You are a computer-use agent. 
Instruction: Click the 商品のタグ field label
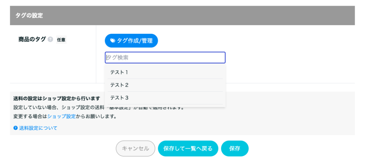(x=32, y=39)
